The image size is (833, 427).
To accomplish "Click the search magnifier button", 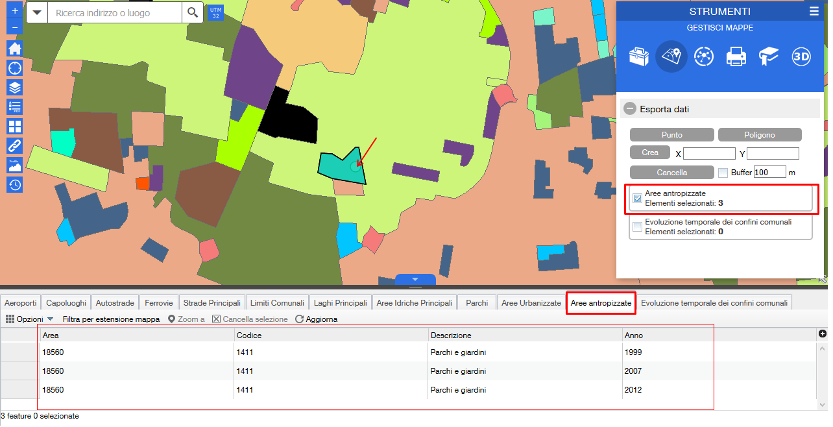I will tap(191, 13).
